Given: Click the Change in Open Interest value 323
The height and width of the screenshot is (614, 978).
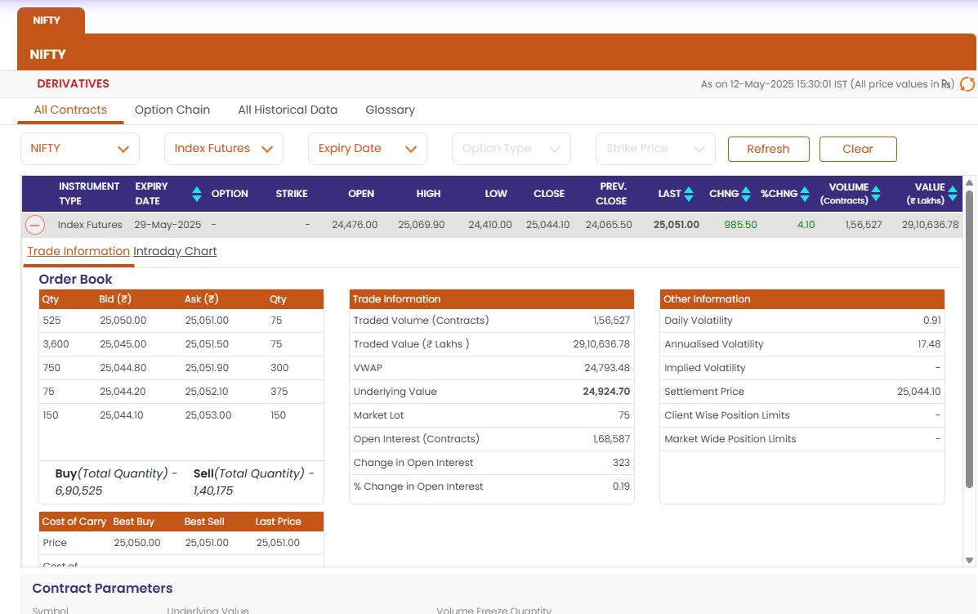Looking at the screenshot, I should click(621, 463).
